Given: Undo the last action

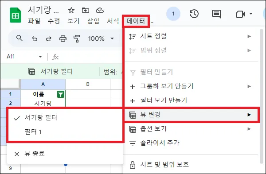Looking at the screenshot, I should tap(35, 39).
